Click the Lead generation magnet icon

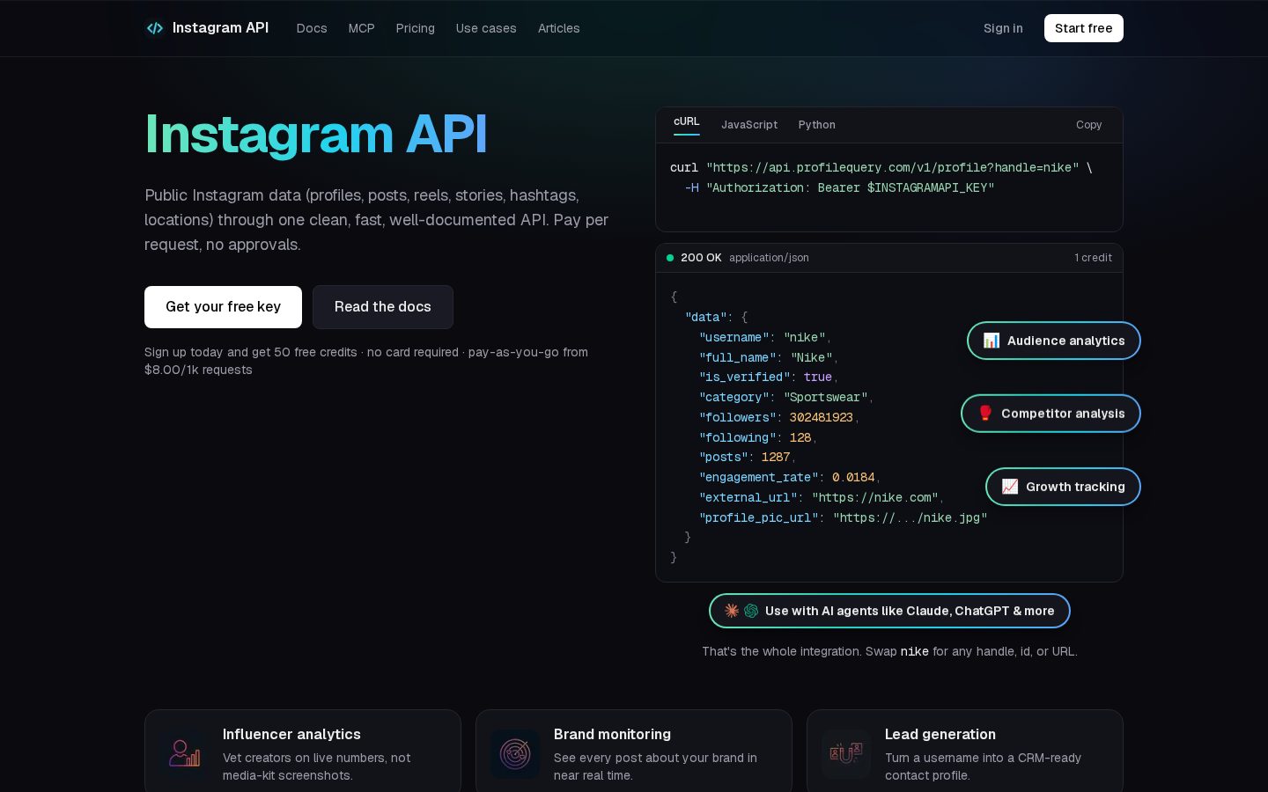846,754
